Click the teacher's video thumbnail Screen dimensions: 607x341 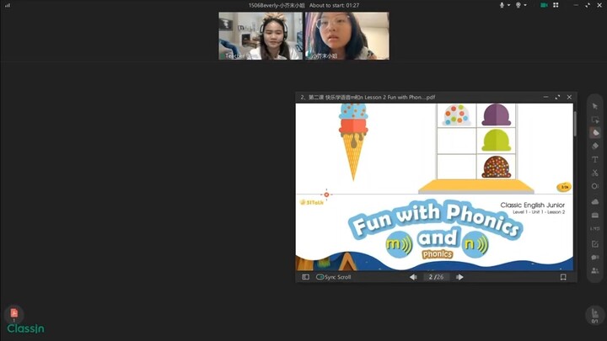pos(261,35)
